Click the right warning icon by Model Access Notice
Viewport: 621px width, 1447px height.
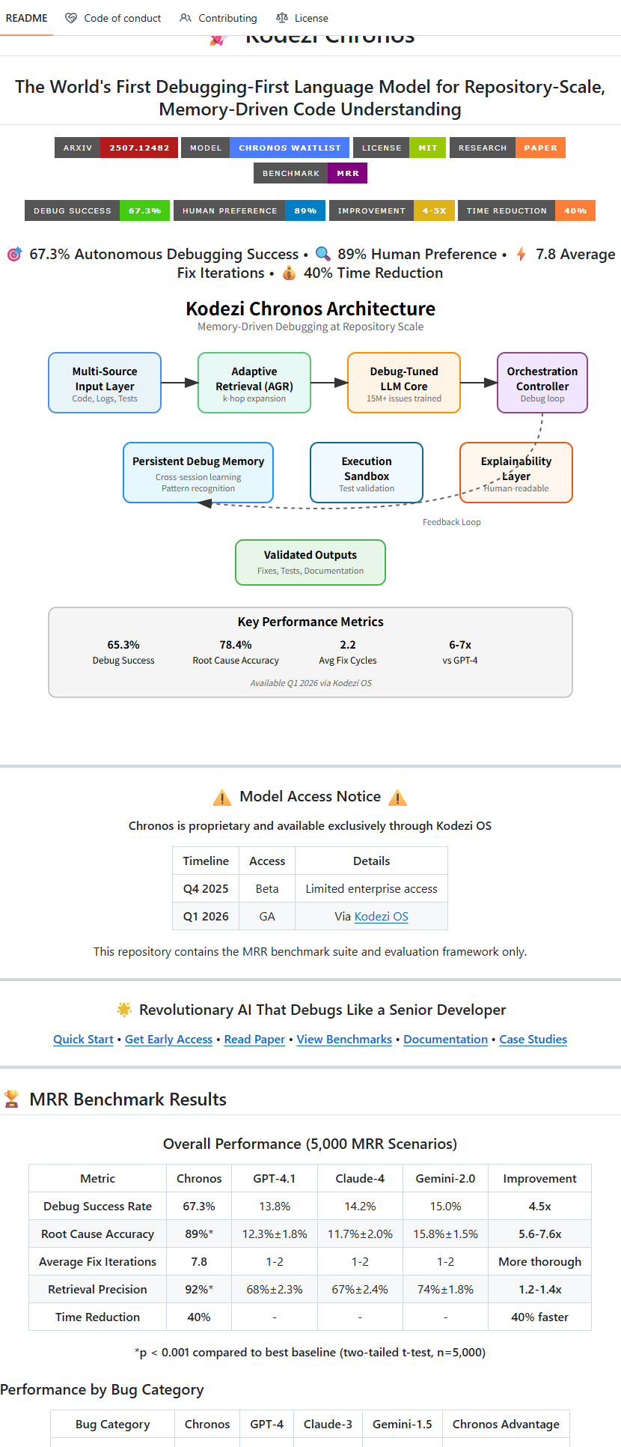coord(398,798)
